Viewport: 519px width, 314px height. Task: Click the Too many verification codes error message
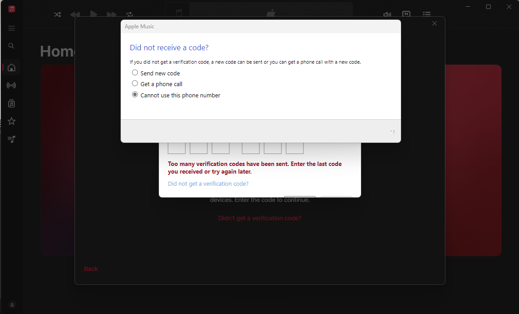pyautogui.click(x=255, y=168)
